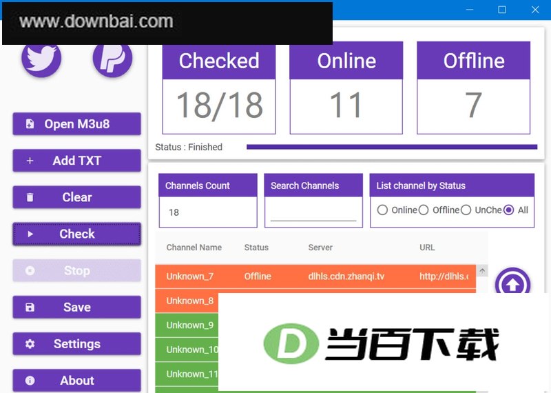Screen dimensions: 551x393
Task: Open the About button
Action: 76,381
